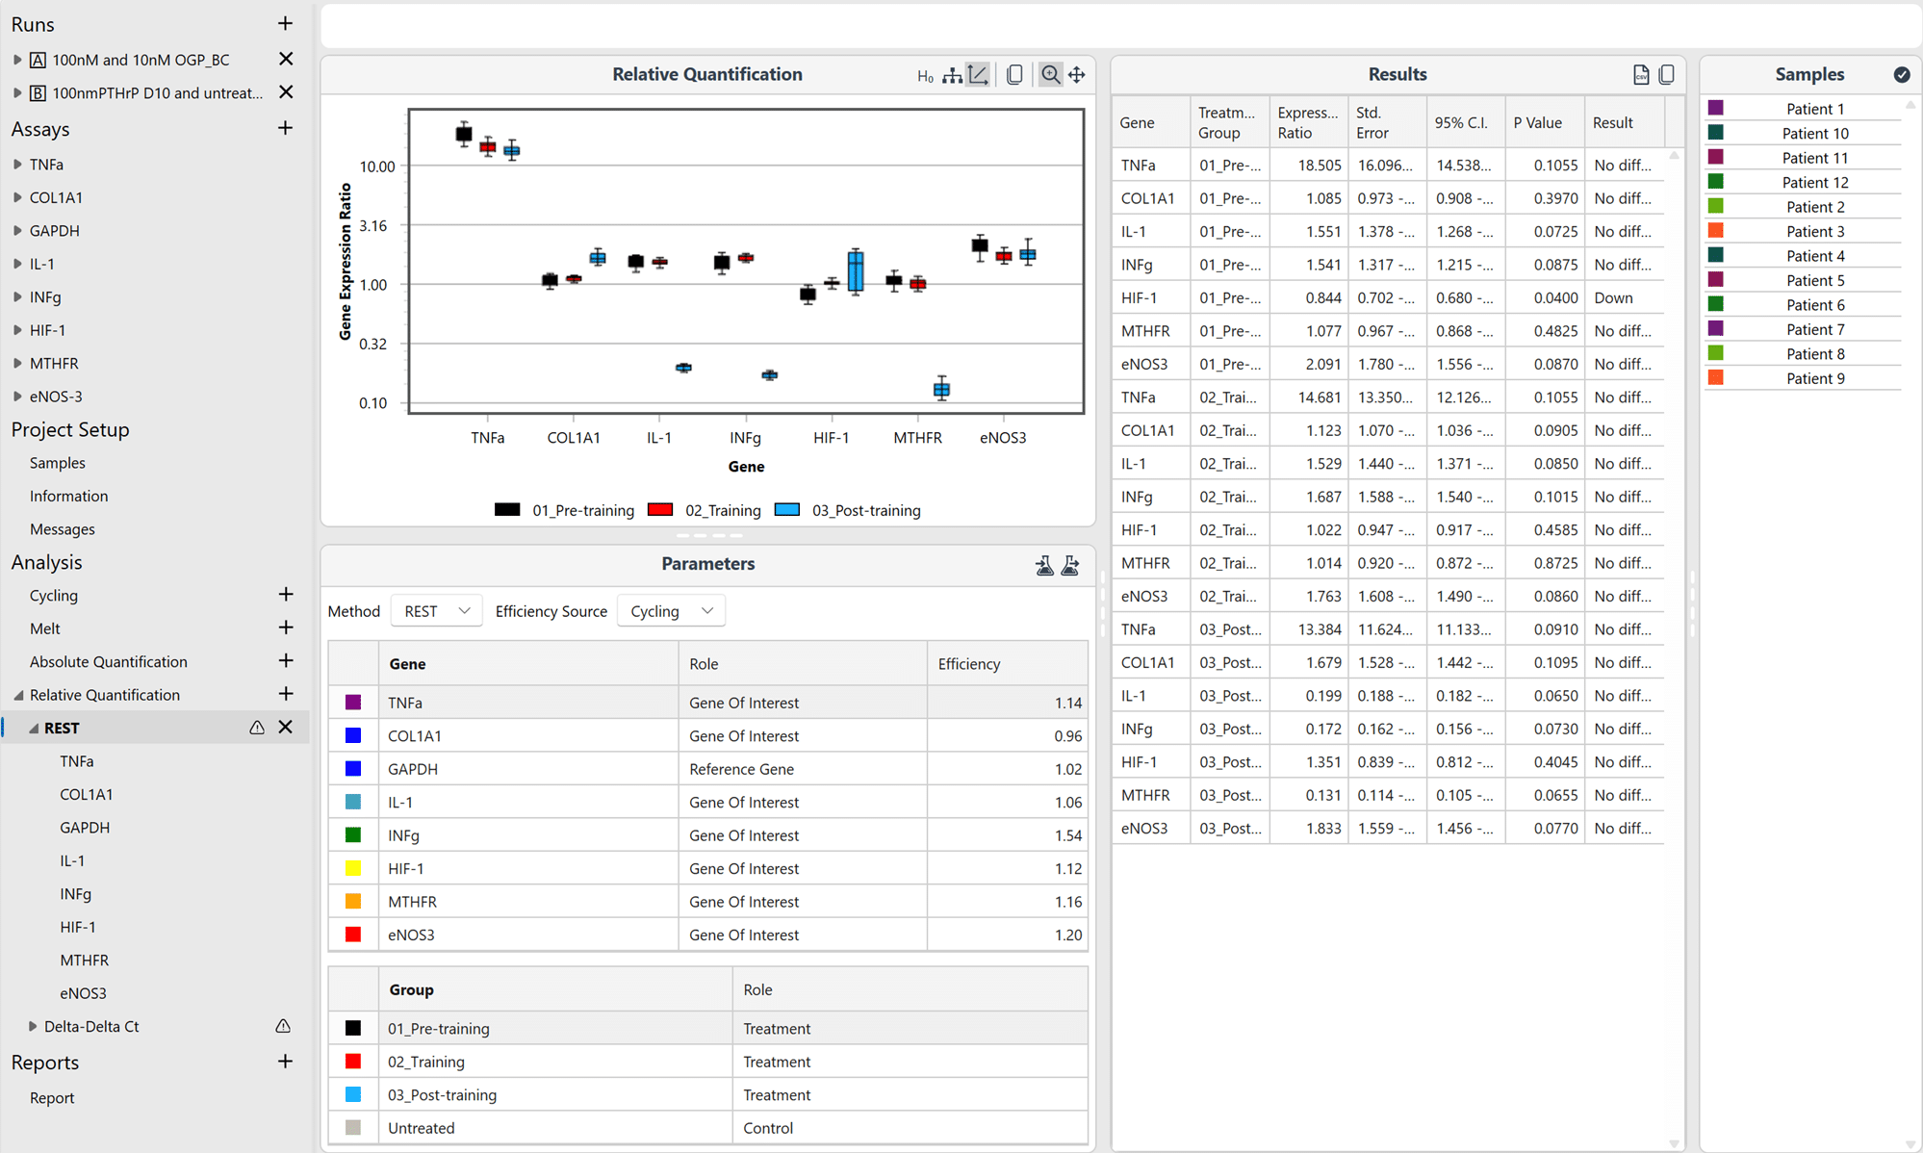1923x1153 pixels.
Task: Click the TNFa purple color swatch
Action: (353, 703)
